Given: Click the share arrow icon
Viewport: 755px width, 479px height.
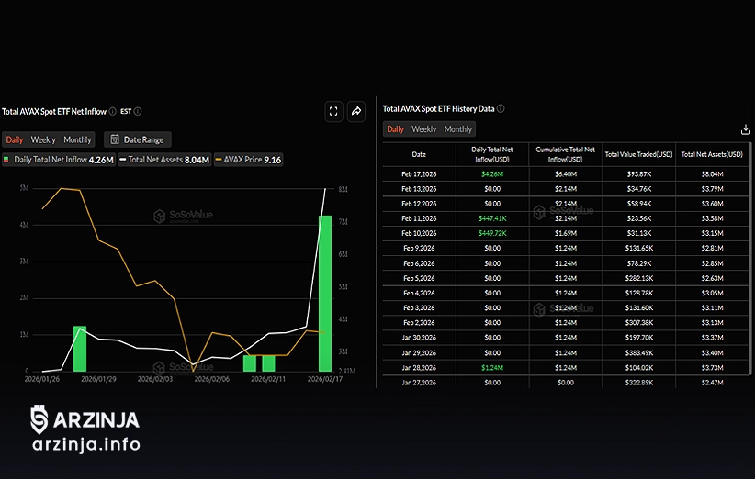Looking at the screenshot, I should click(356, 111).
